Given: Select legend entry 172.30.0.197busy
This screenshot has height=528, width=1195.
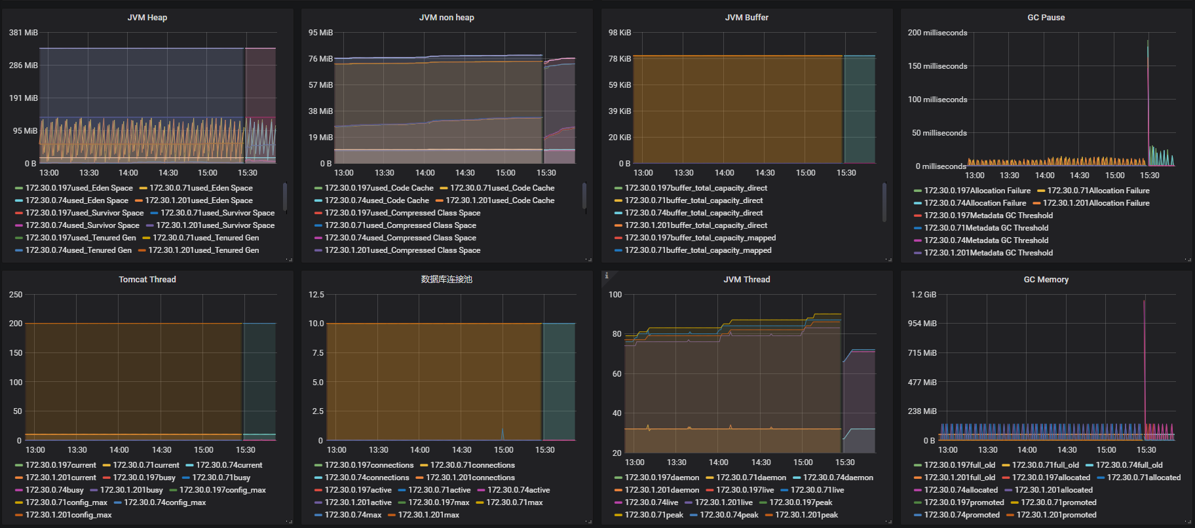Looking at the screenshot, I should coord(144,478).
